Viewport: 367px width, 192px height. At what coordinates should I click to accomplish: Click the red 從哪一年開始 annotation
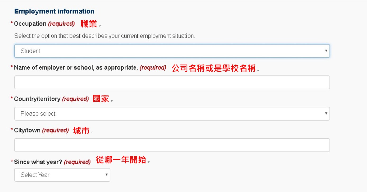point(121,160)
